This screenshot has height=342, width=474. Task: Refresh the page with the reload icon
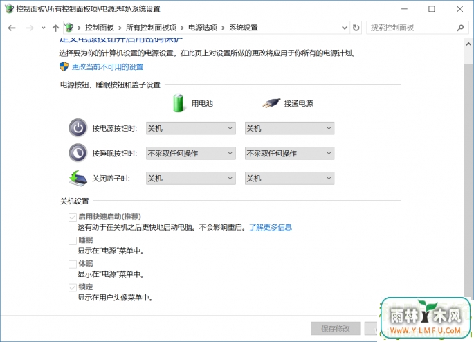click(356, 28)
